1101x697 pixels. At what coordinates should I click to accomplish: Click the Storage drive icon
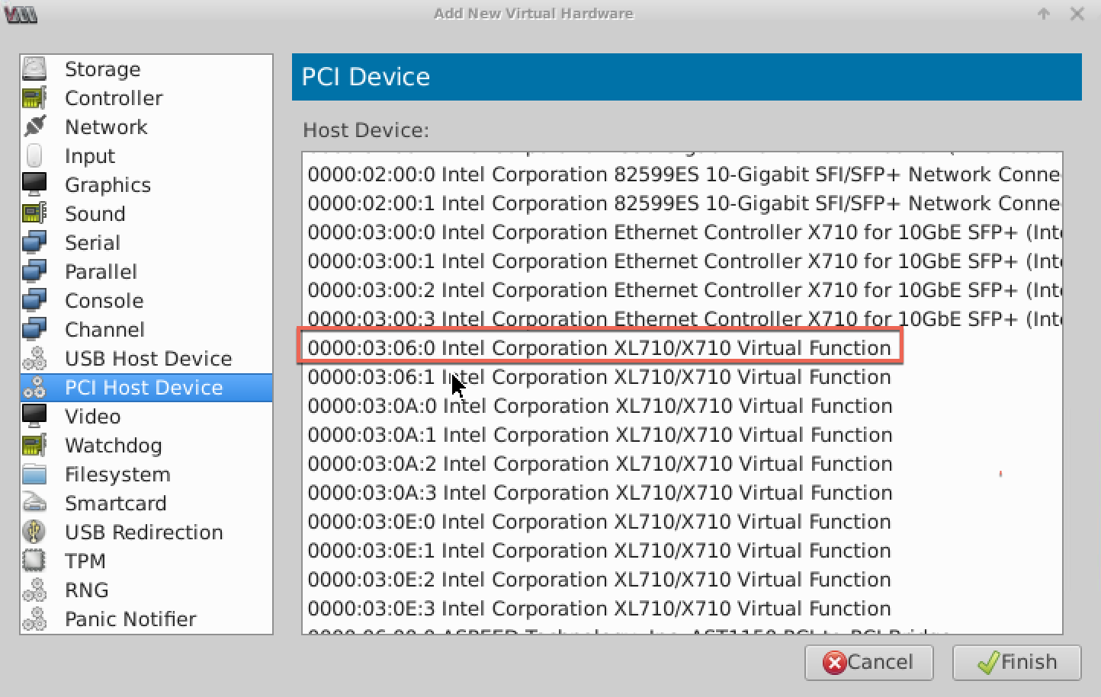tap(34, 69)
